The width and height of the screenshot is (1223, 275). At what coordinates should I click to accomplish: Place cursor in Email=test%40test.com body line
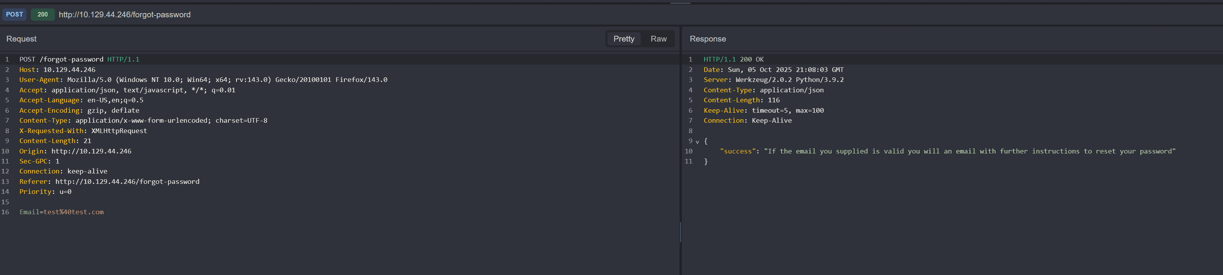(x=61, y=212)
